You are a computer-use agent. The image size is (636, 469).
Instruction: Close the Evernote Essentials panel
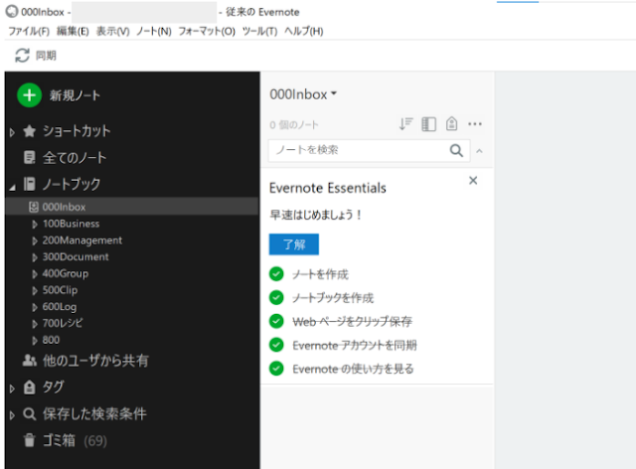pos(473,181)
